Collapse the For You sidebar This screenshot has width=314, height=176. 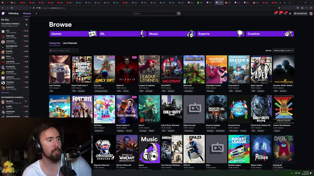coord(26,20)
